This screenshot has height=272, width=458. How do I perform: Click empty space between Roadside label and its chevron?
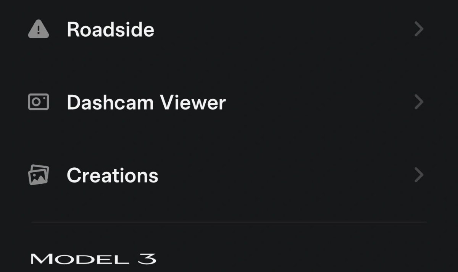click(x=282, y=29)
